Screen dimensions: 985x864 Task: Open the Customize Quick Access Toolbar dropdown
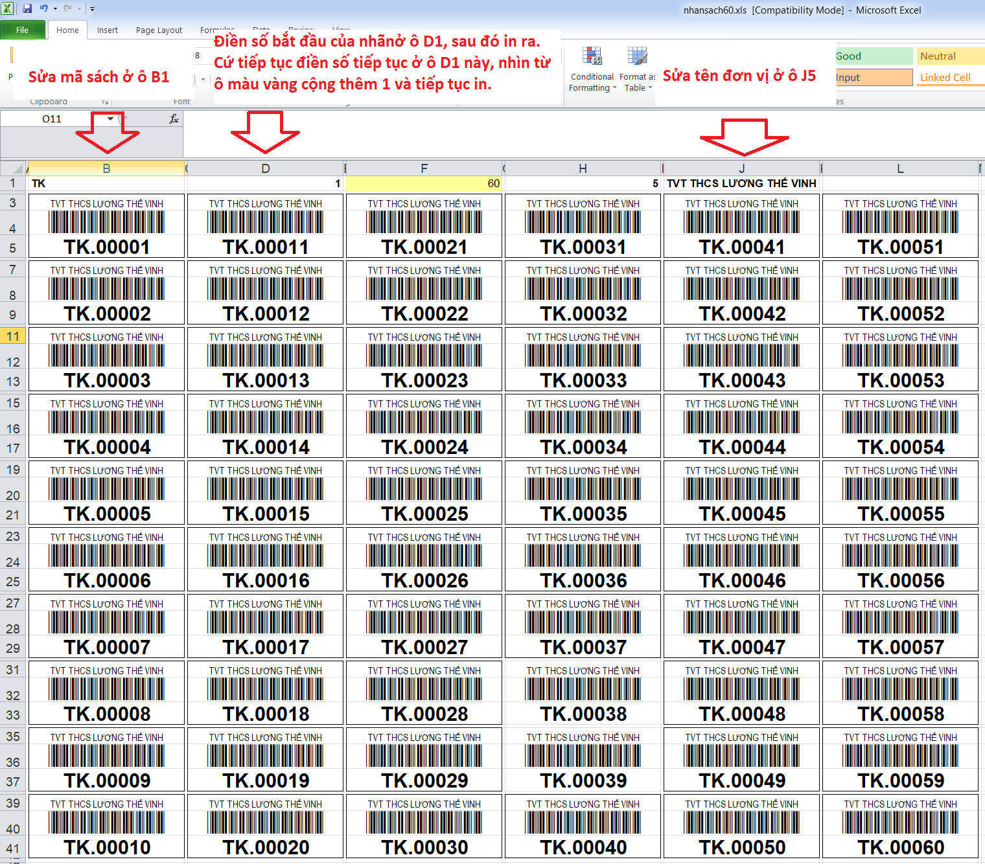(x=92, y=9)
